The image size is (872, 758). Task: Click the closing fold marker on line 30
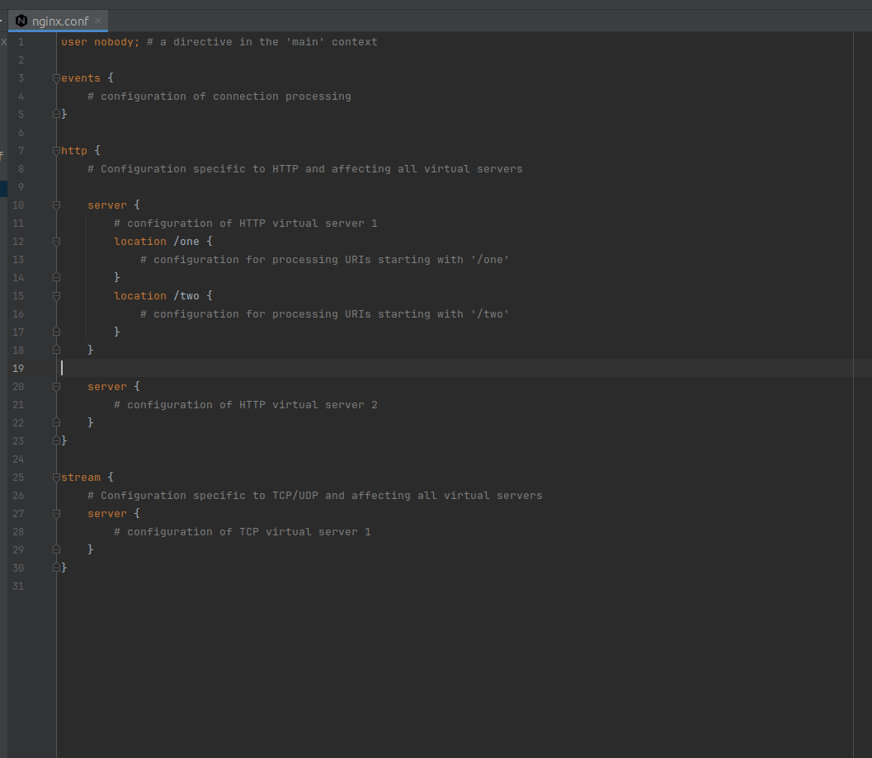(x=55, y=567)
